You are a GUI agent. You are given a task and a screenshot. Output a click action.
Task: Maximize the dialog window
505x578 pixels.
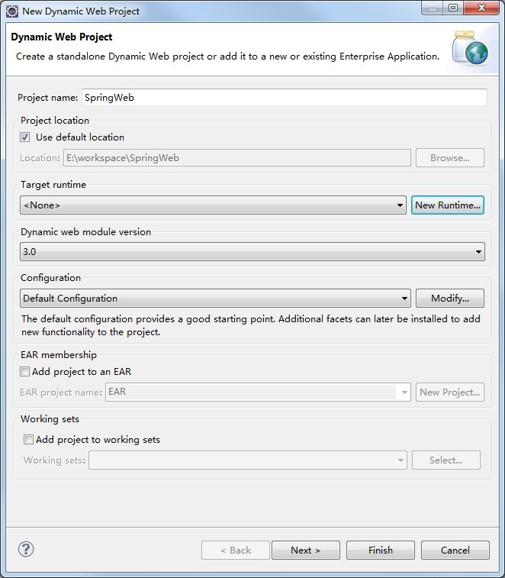(453, 8)
